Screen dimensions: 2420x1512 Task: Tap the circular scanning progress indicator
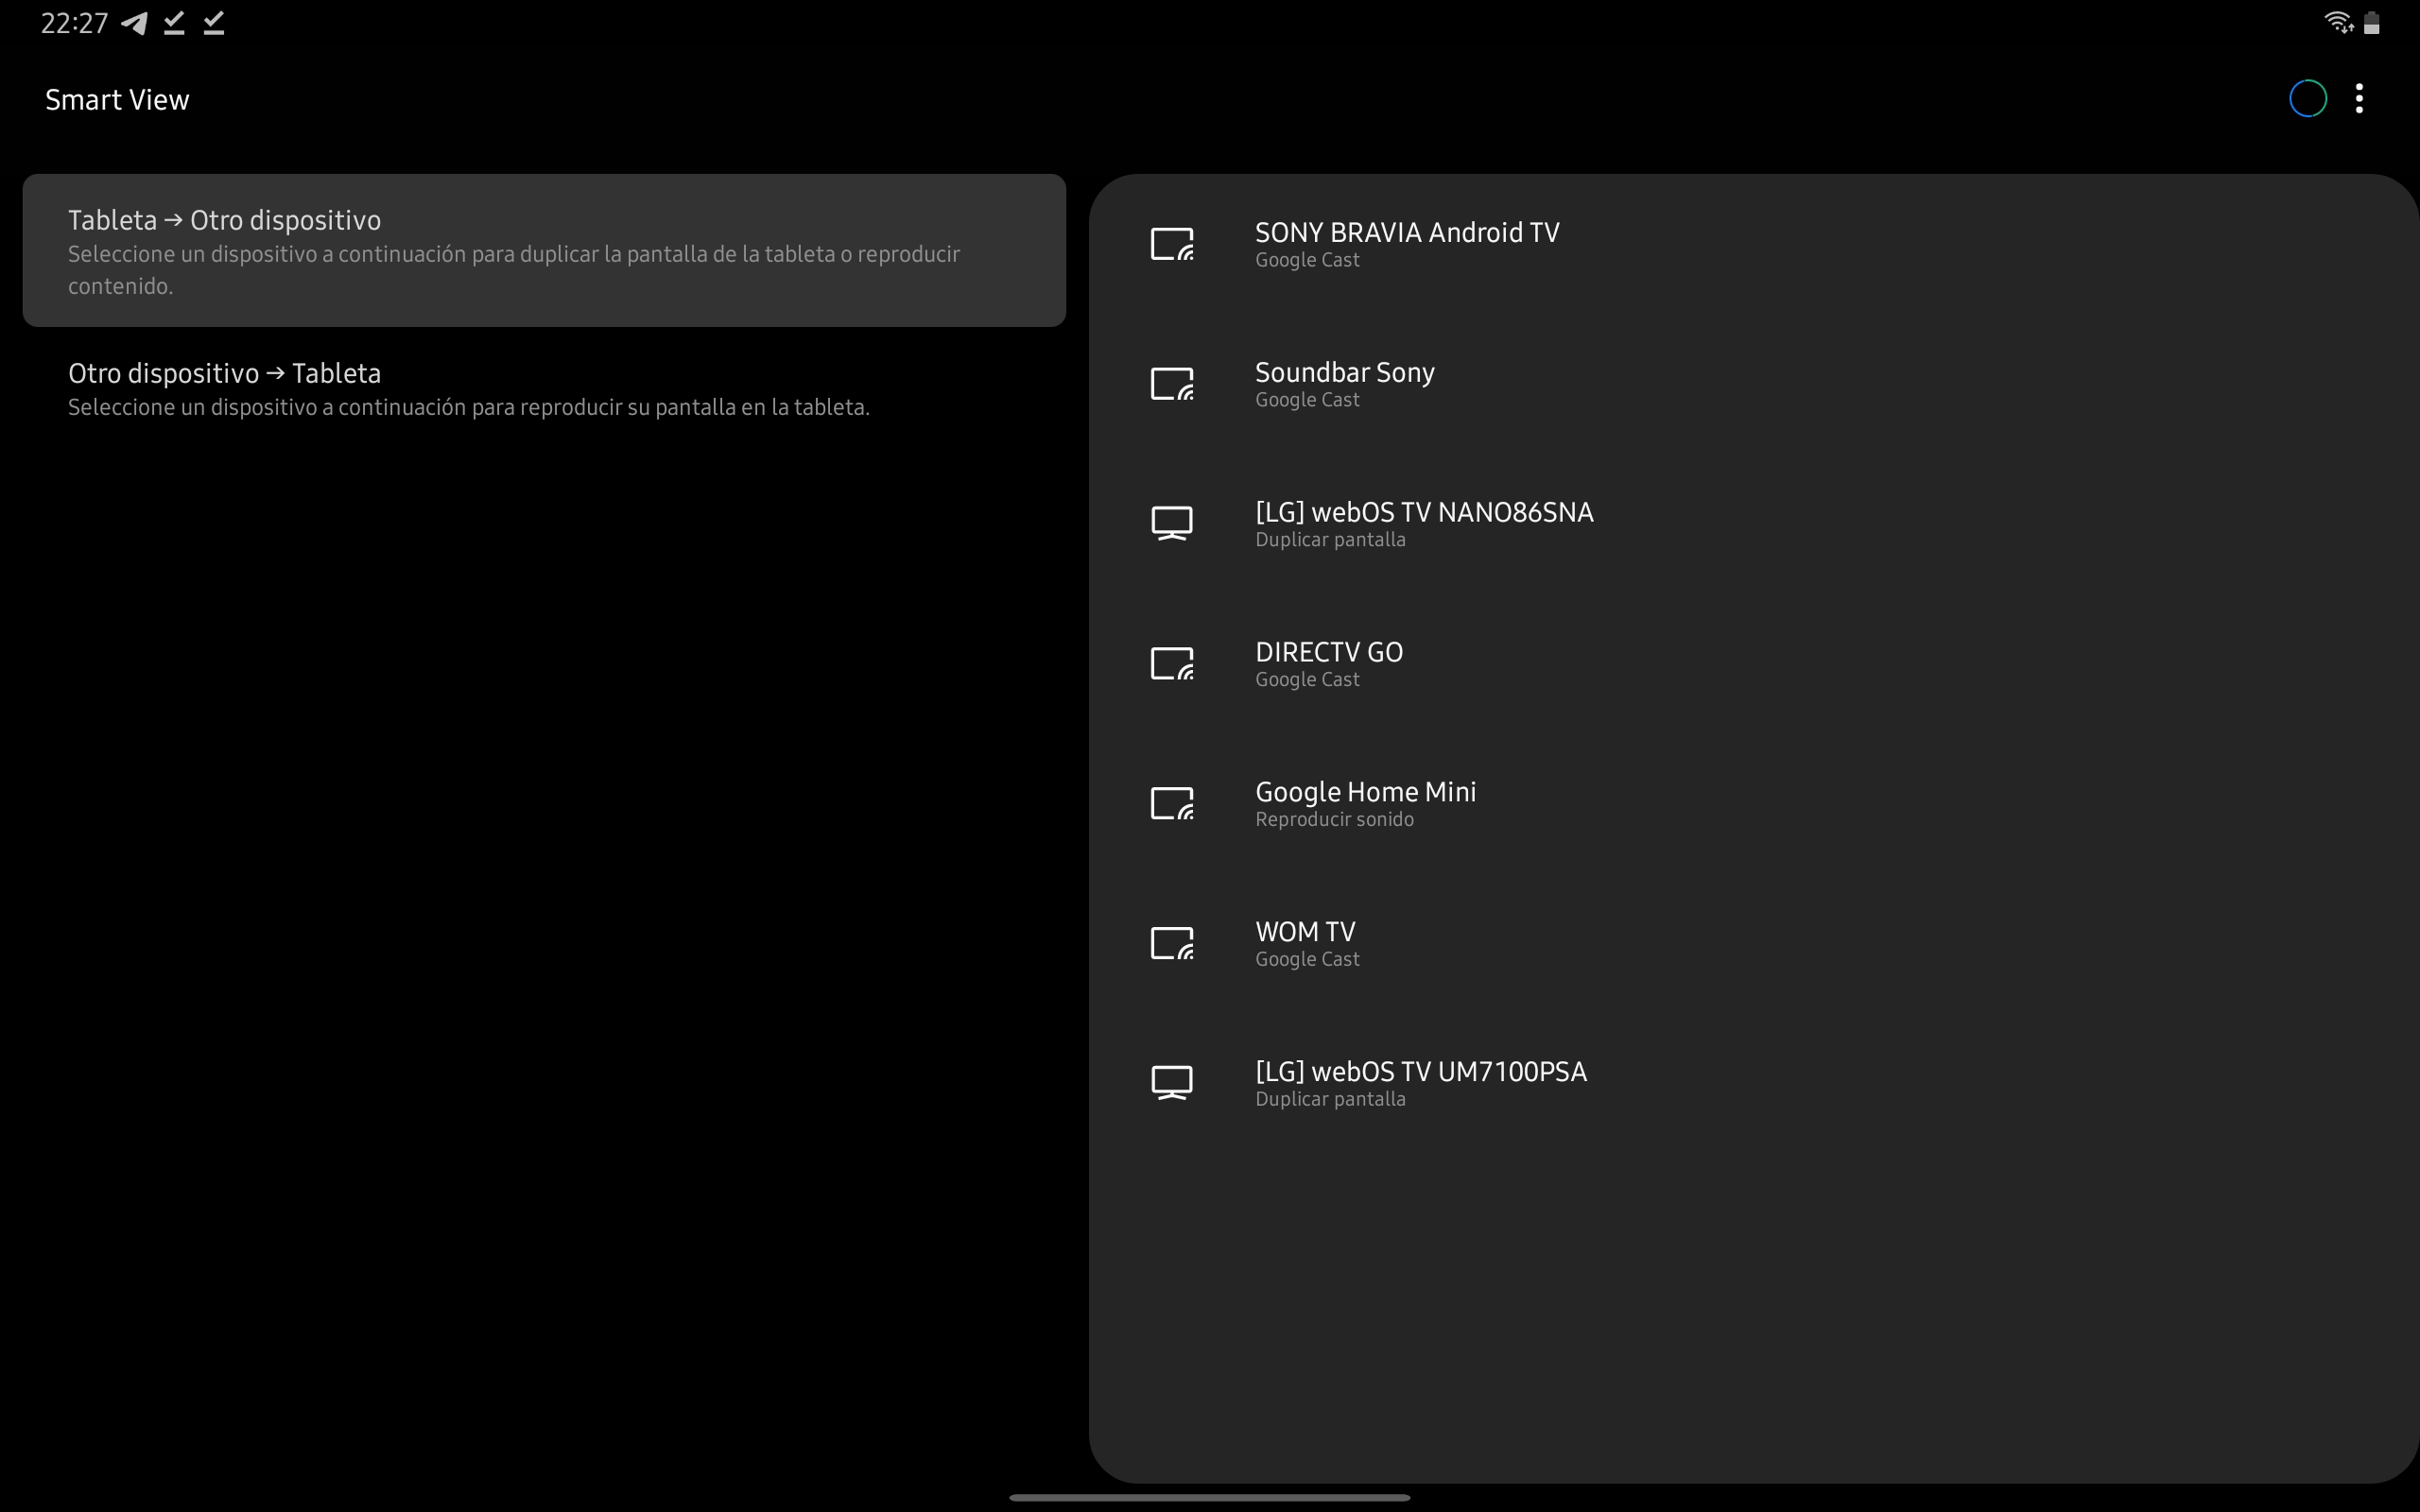coord(2307,99)
